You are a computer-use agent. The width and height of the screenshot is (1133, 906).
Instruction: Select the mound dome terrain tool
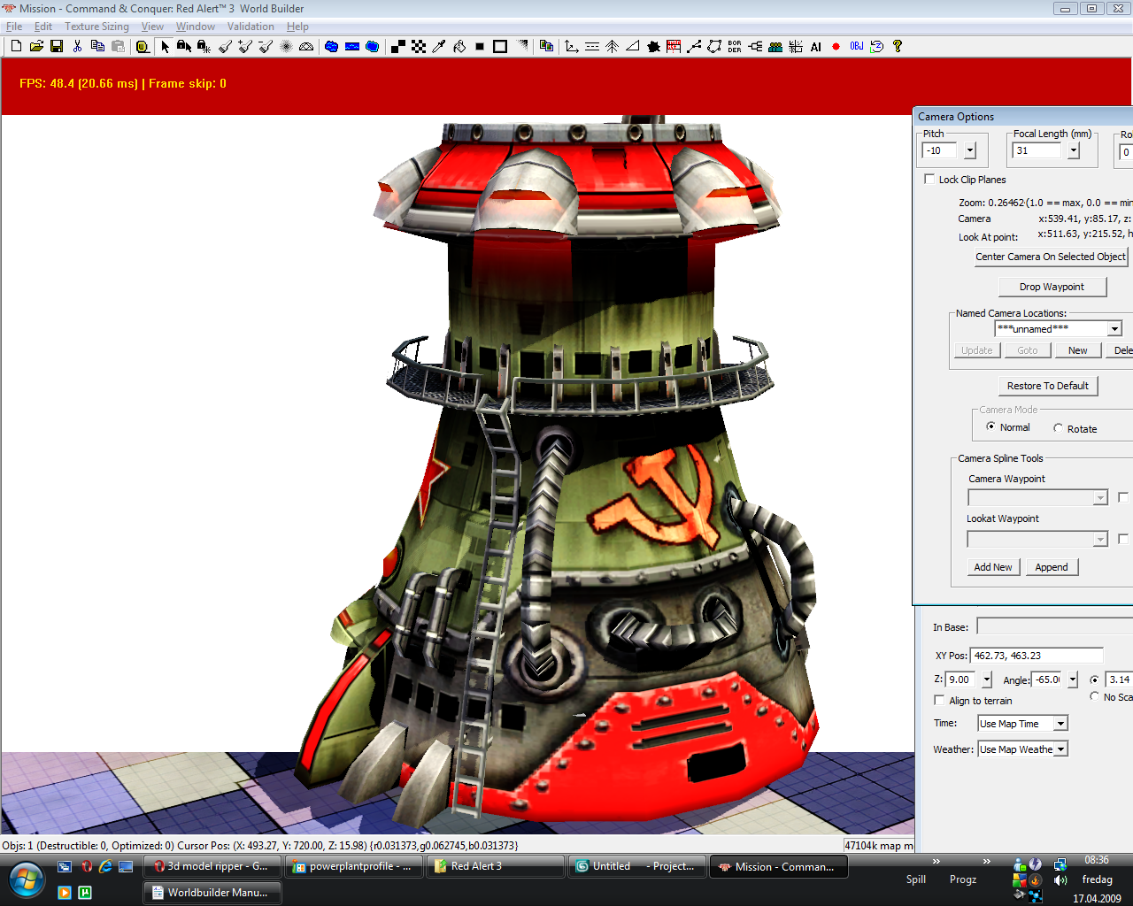pyautogui.click(x=306, y=46)
